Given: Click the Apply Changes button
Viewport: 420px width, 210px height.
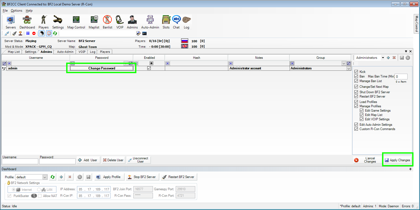Looking at the screenshot, I should pyautogui.click(x=397, y=160).
